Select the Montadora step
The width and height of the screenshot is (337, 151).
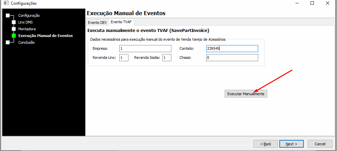(27, 29)
